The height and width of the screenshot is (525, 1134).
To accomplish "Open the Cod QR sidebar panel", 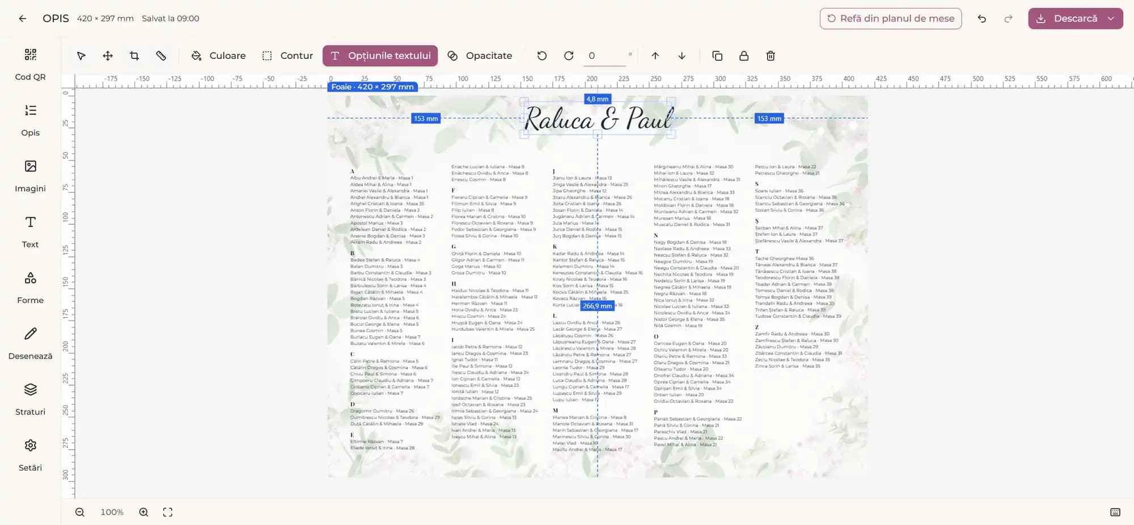I will (31, 65).
